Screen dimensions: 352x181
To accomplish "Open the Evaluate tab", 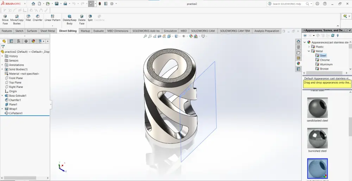I will coord(99,31).
